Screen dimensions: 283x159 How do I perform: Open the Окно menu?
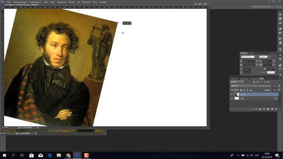coord(95,2)
